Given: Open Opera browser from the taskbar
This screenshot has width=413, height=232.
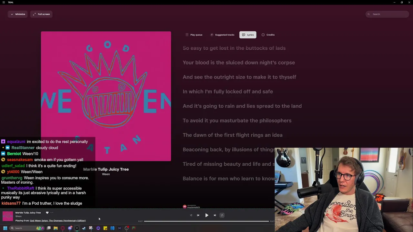Looking at the screenshot, I should pyautogui.click(x=63, y=228).
